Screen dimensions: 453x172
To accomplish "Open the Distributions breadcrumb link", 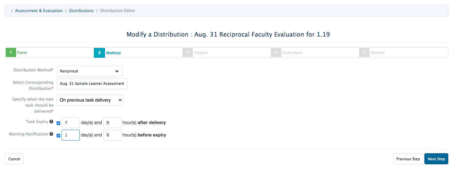I will tap(81, 11).
